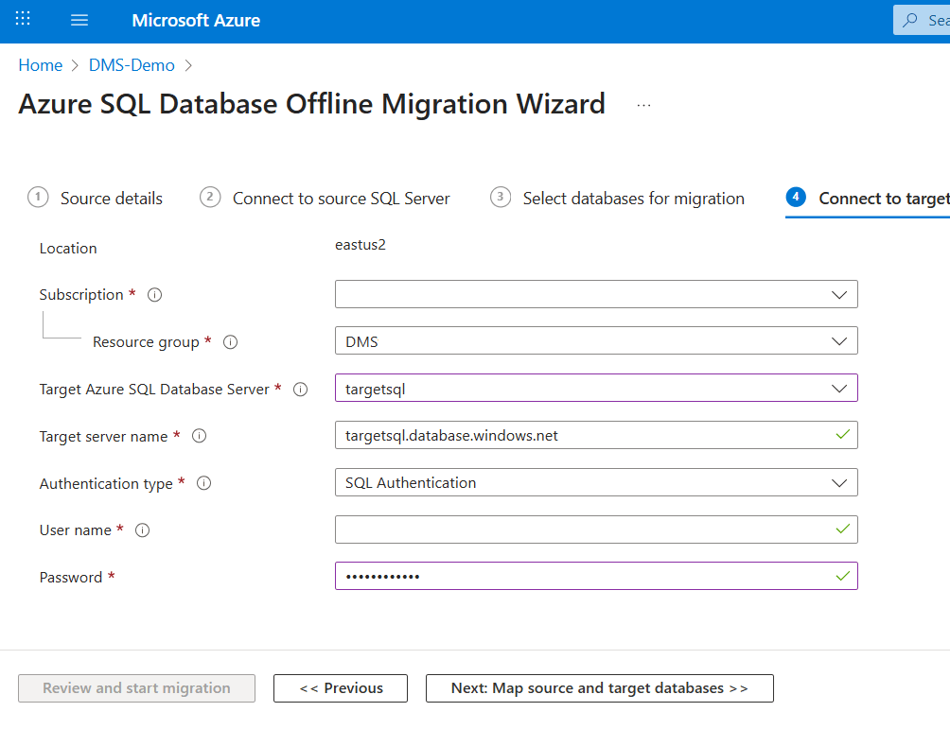Show info for Target Azure SQL Database Server
950x729 pixels.
click(x=301, y=390)
